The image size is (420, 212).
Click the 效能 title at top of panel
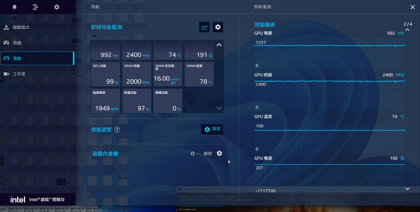[x=95, y=6]
